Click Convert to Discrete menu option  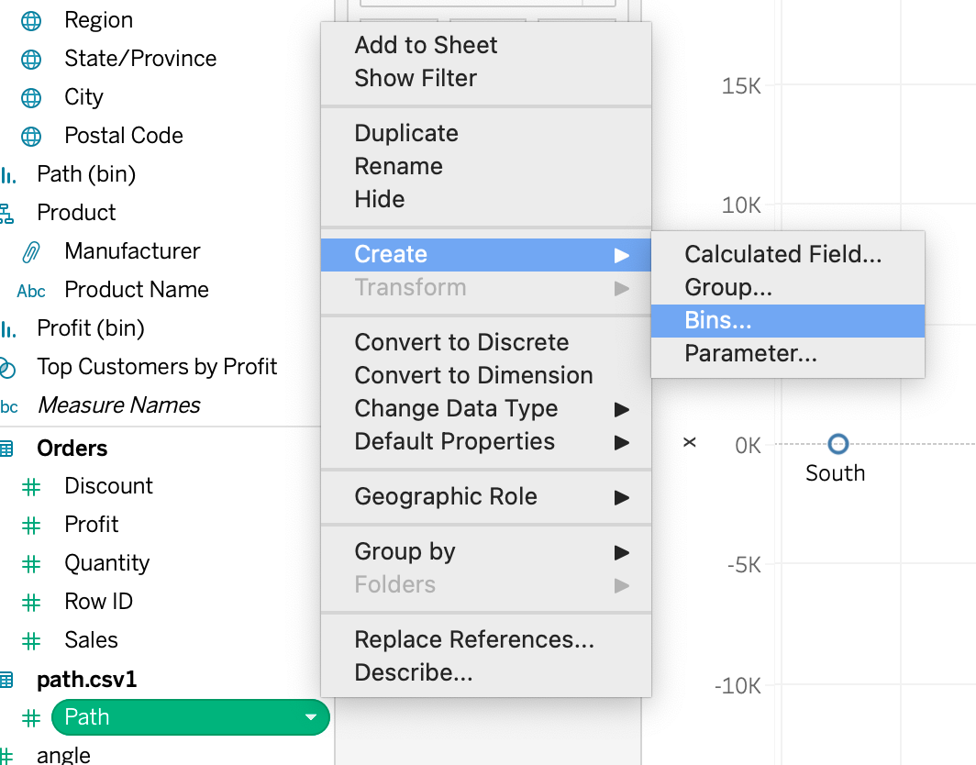(461, 342)
